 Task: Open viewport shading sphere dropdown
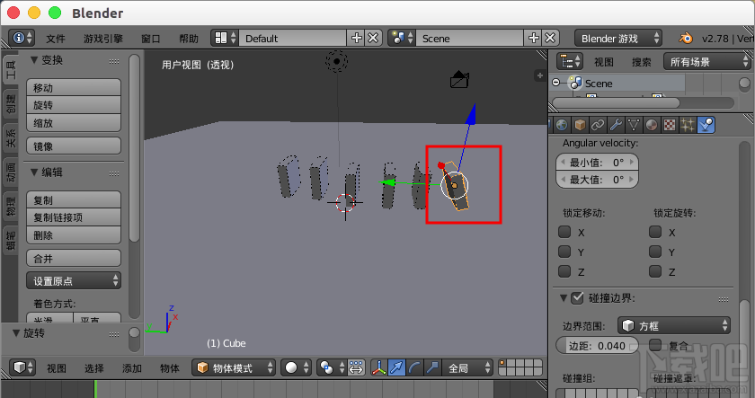(x=296, y=368)
